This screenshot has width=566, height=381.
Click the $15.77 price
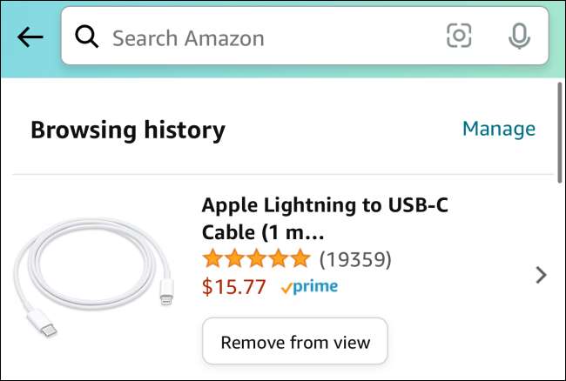pyautogui.click(x=233, y=286)
